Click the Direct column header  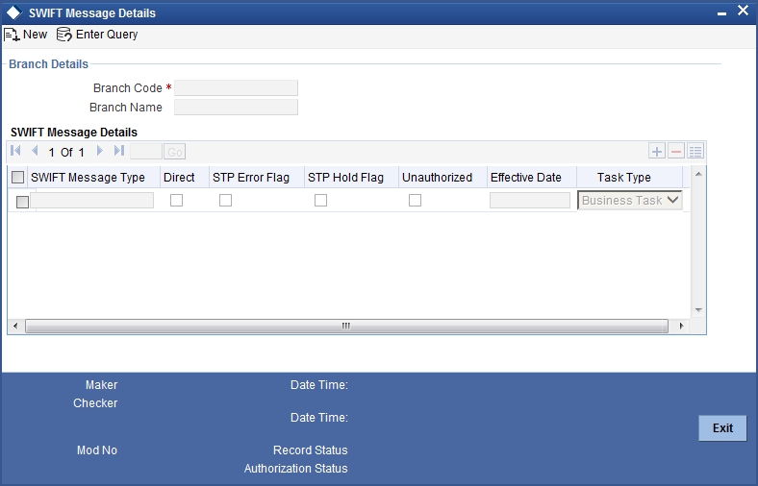[179, 177]
